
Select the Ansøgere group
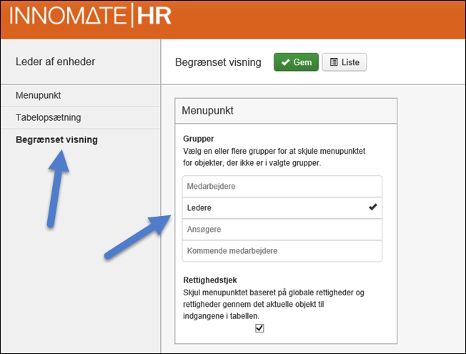(x=282, y=230)
